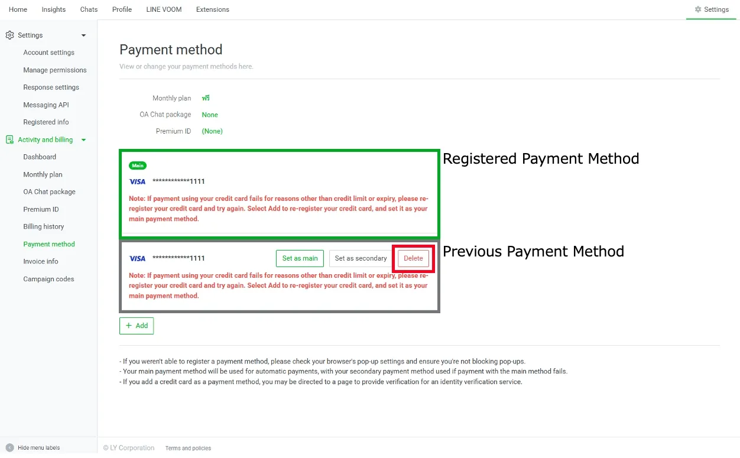740x458 pixels.
Task: Click the Visa logo on main card
Action: click(x=137, y=181)
